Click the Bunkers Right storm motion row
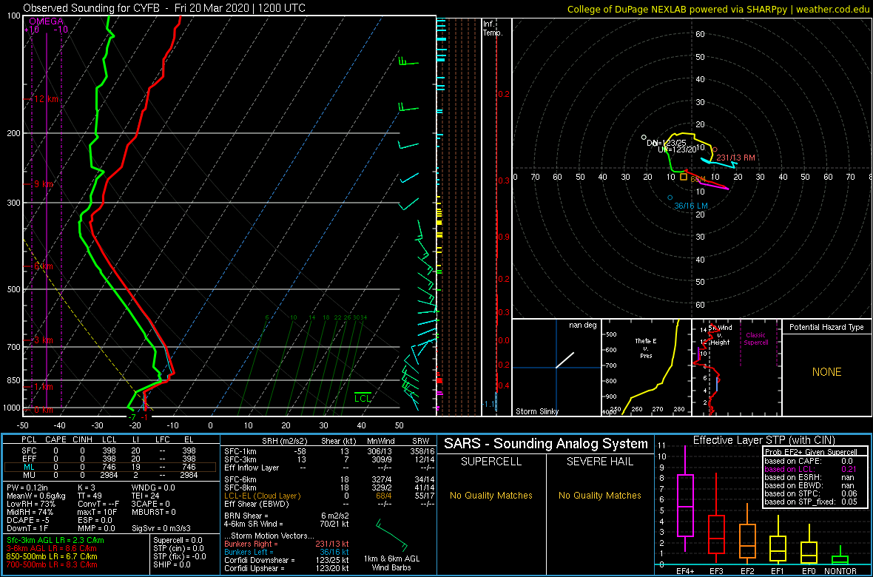Image resolution: width=873 pixels, height=577 pixels. [286, 544]
